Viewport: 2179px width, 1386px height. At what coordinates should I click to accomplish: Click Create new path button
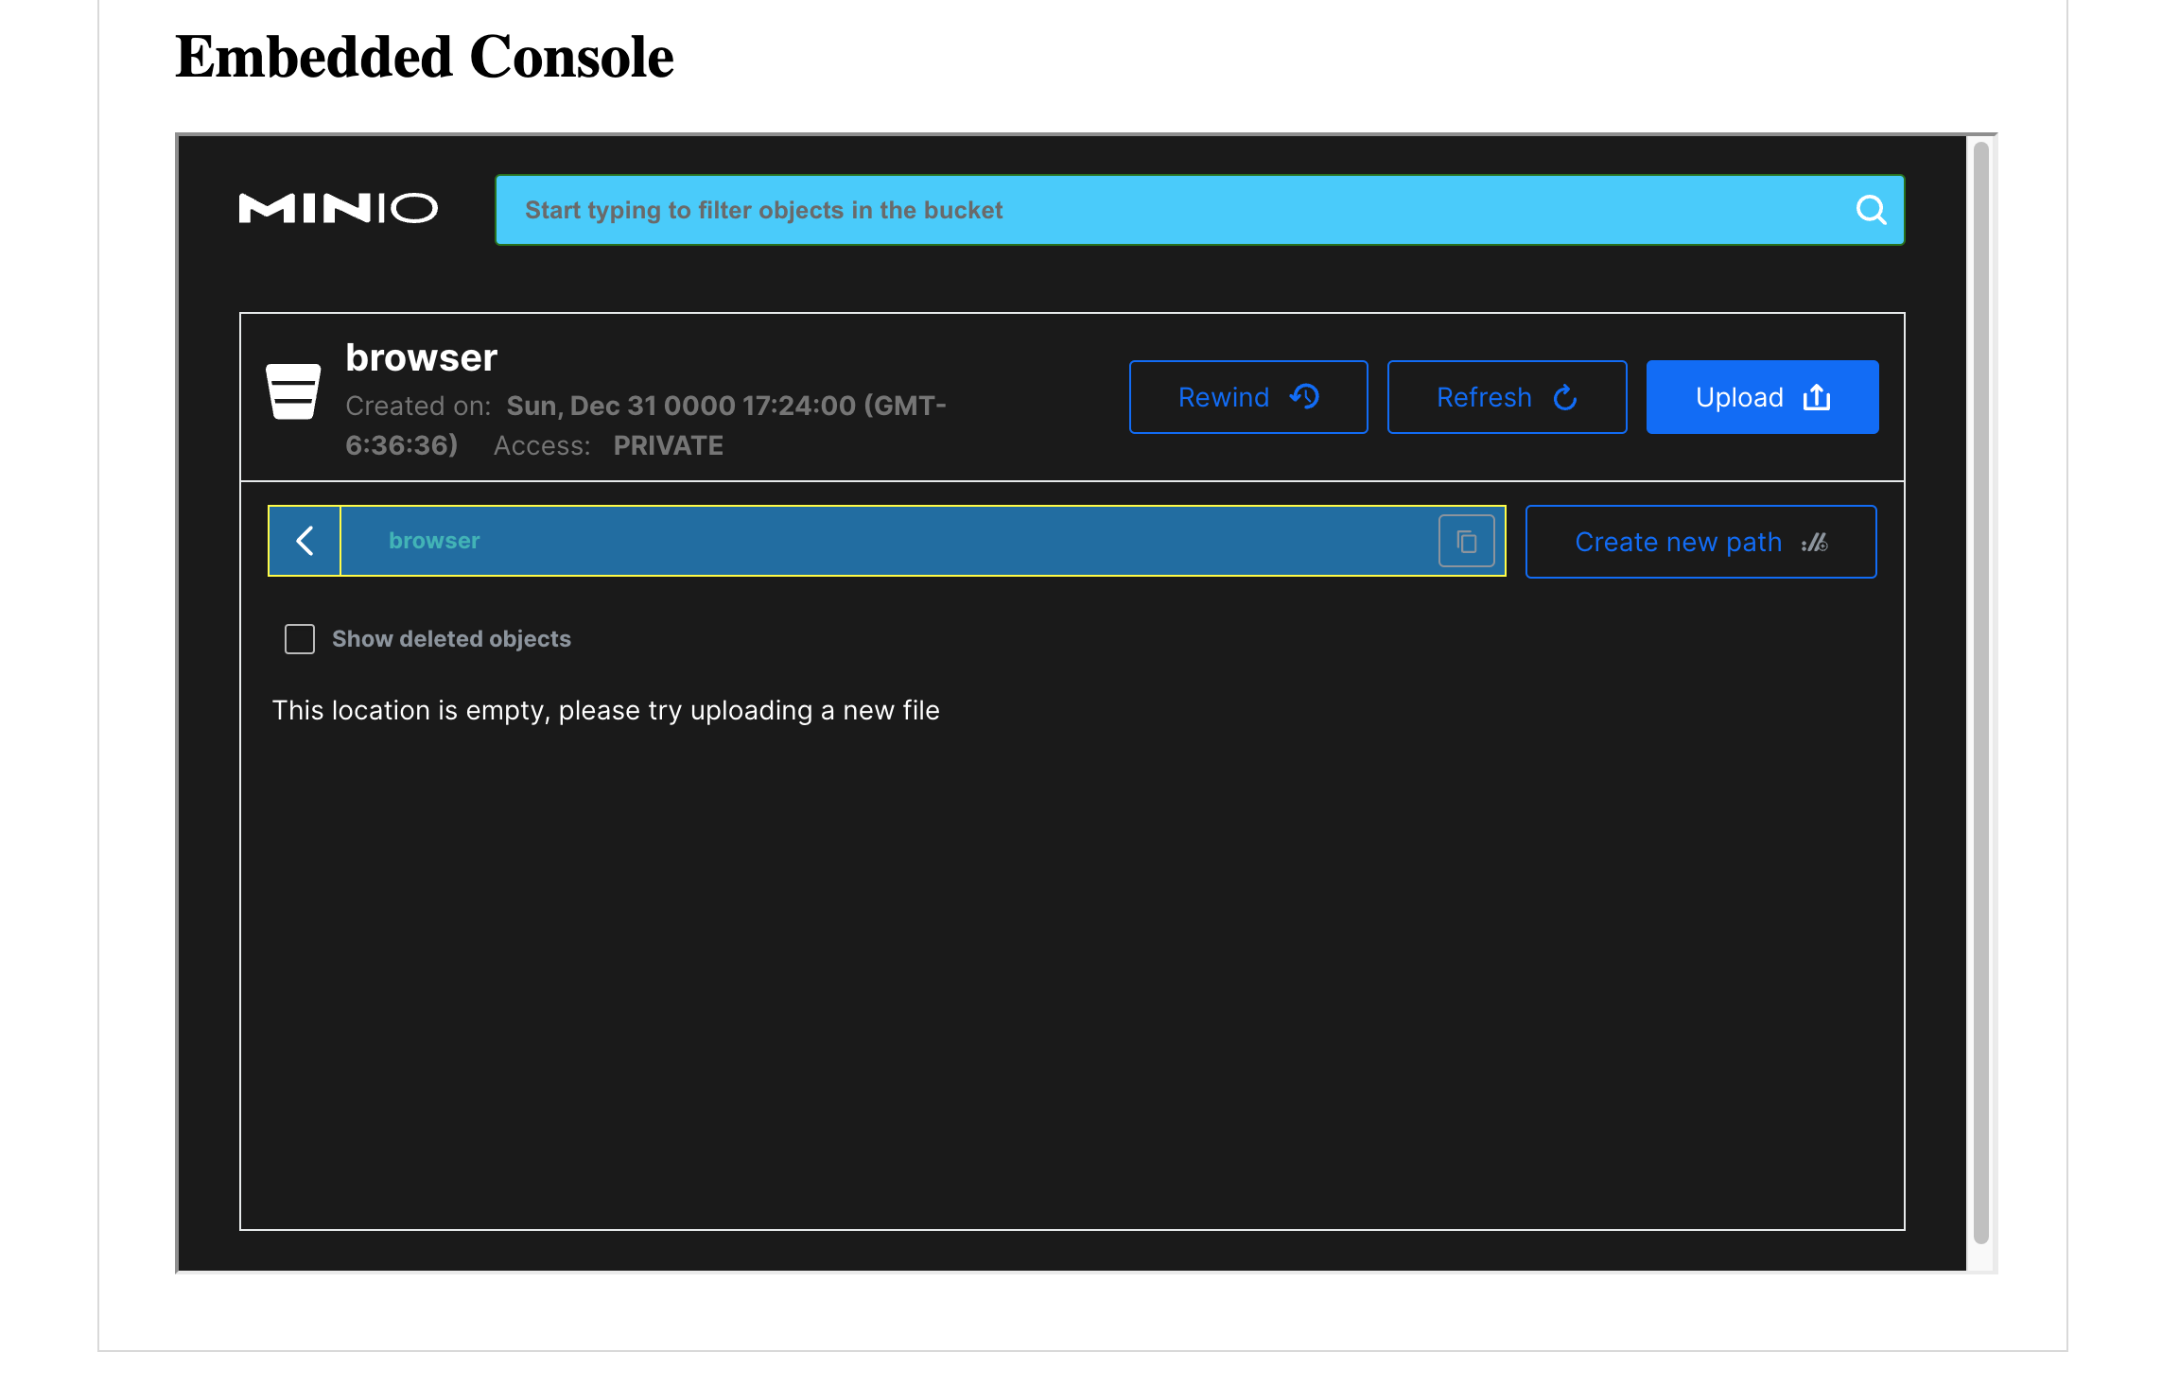point(1700,542)
